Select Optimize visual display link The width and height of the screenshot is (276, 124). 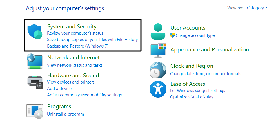coord(192,97)
